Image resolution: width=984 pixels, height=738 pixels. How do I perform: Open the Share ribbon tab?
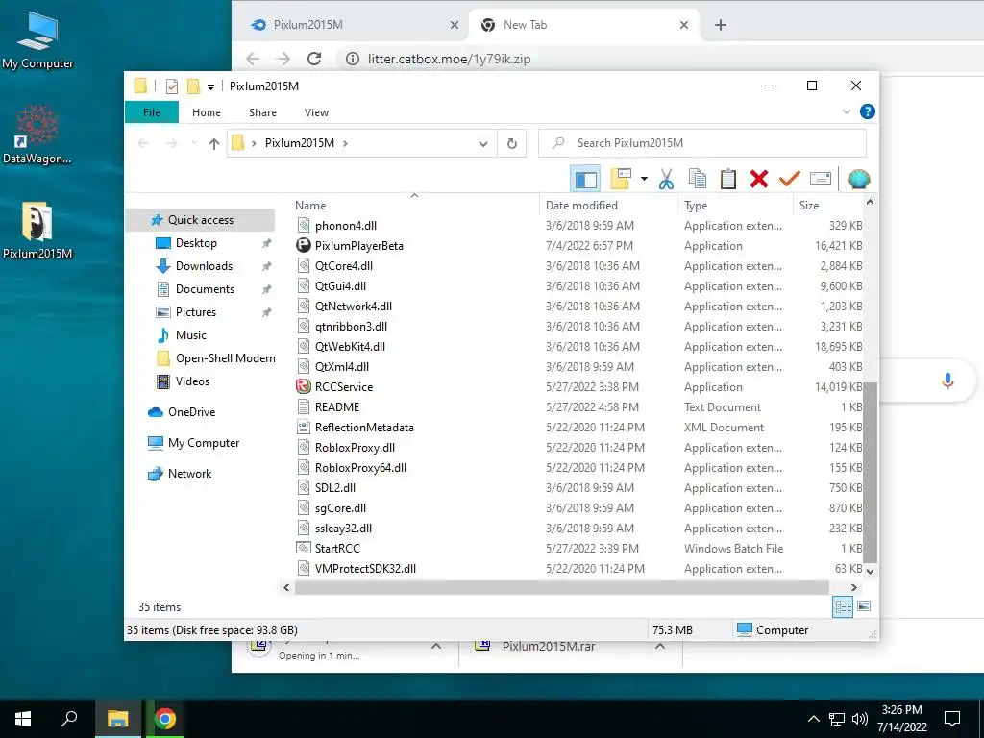pos(262,112)
